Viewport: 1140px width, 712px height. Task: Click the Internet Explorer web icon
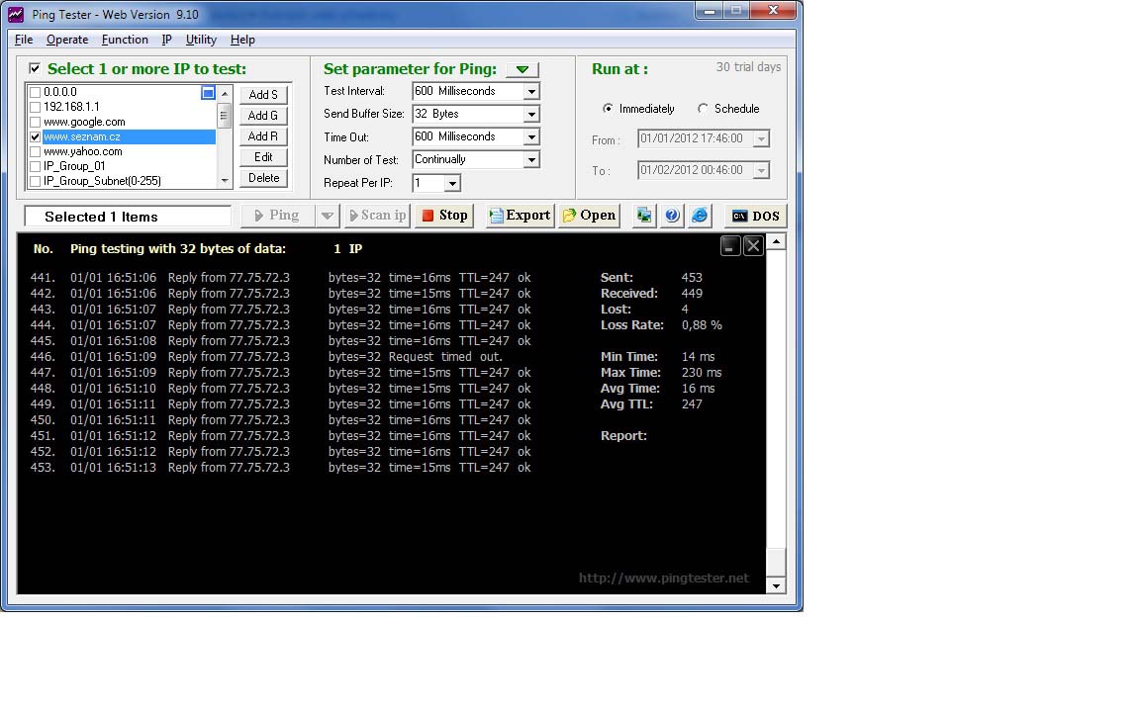pos(700,216)
